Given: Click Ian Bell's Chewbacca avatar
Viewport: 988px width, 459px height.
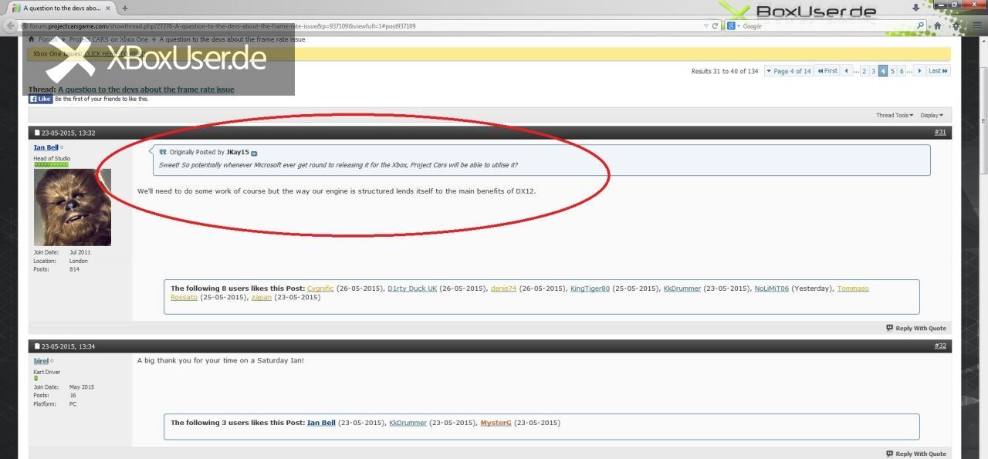Looking at the screenshot, I should 73,207.
